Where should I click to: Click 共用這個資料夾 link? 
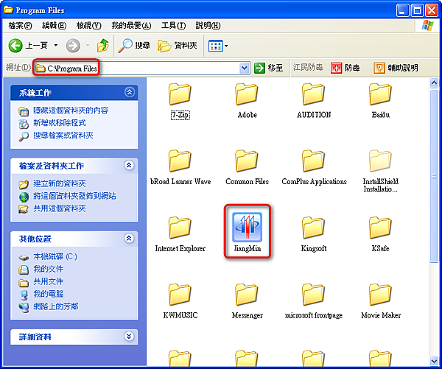pos(59,208)
